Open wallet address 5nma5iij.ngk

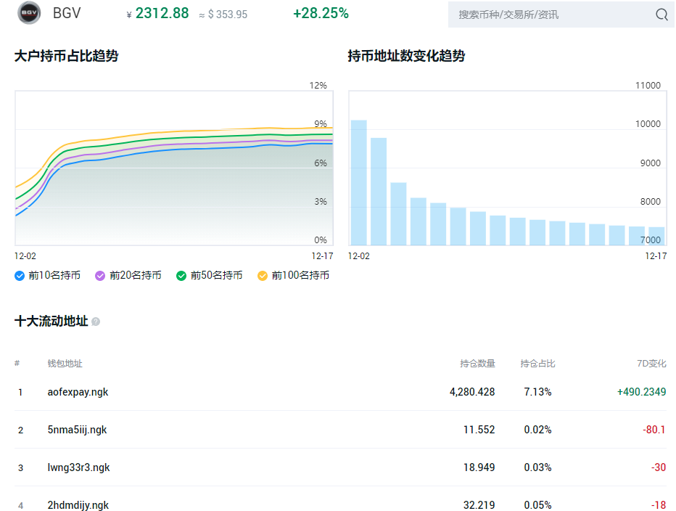pyautogui.click(x=77, y=430)
